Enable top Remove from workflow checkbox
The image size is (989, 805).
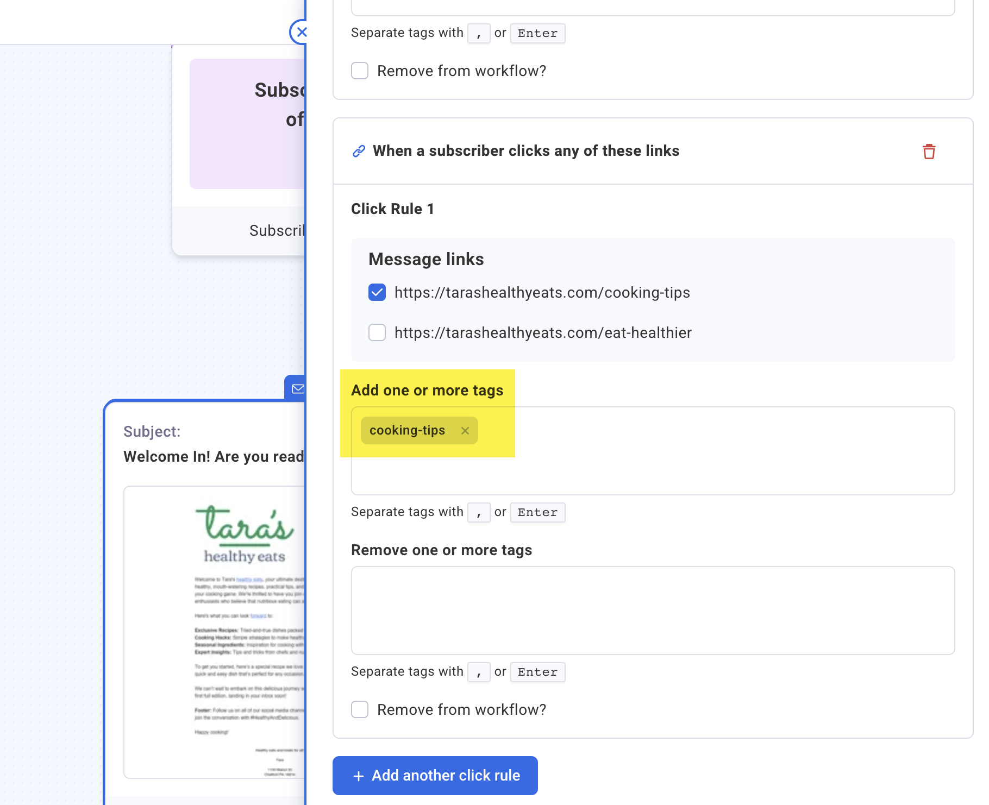click(360, 71)
